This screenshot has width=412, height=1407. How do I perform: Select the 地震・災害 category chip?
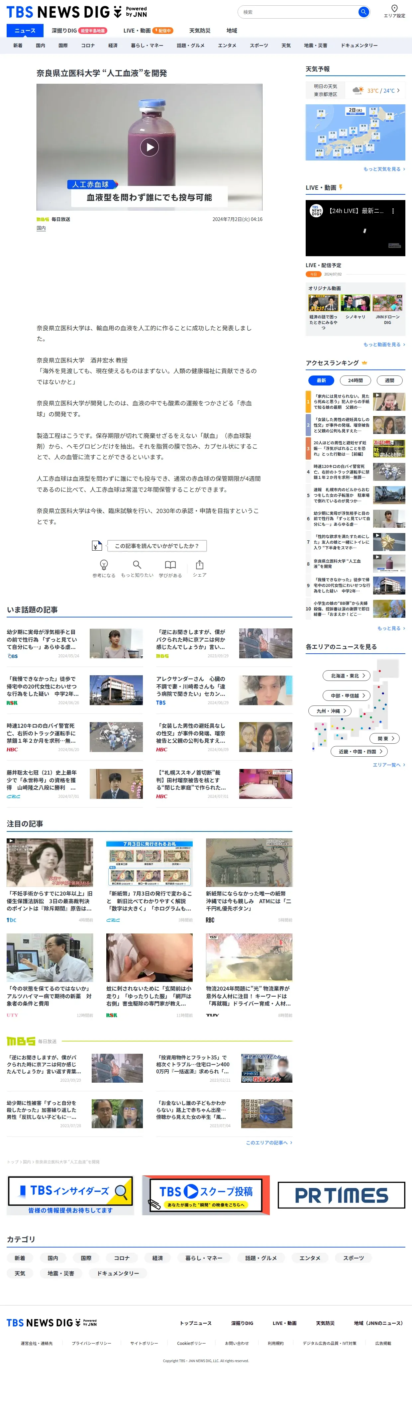click(61, 1273)
